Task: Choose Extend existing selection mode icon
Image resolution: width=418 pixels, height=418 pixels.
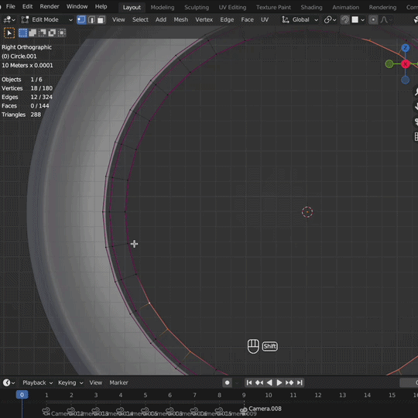Action: tap(33, 33)
